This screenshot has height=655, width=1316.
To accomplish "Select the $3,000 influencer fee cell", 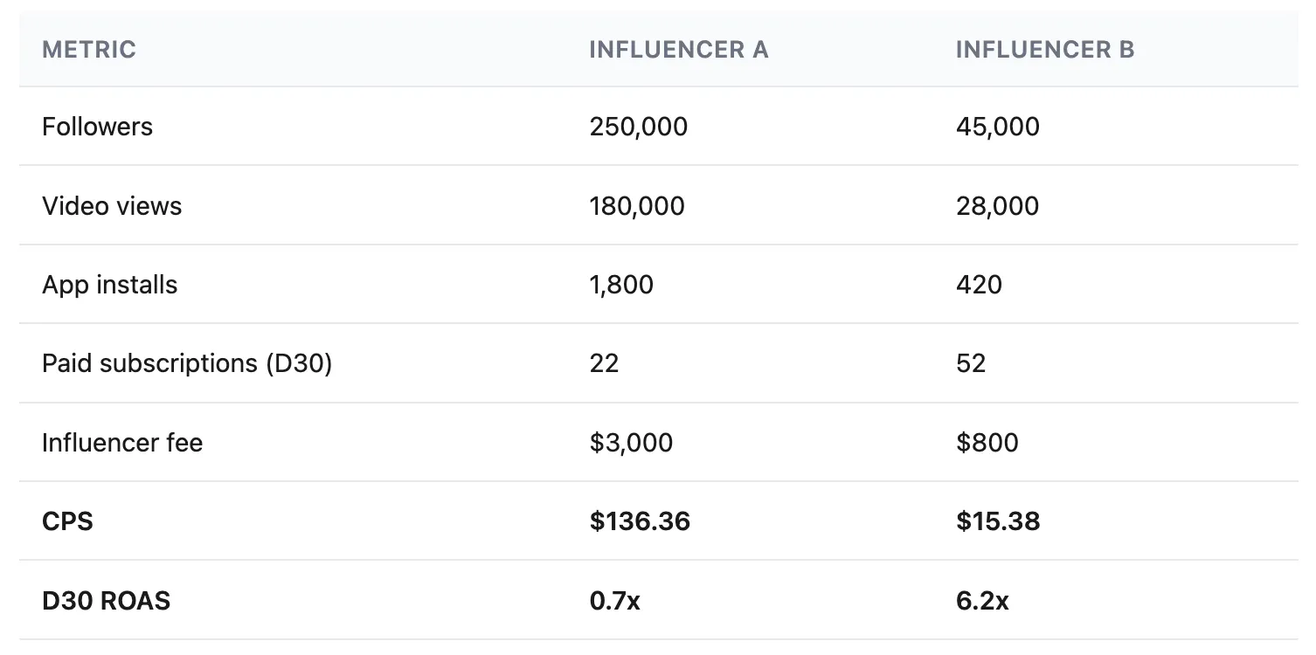I will (631, 443).
